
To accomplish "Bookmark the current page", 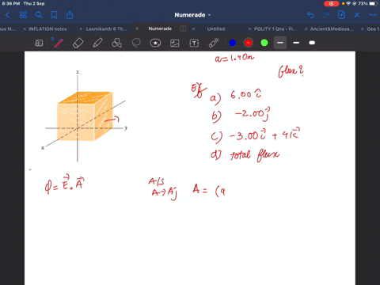I will tap(54, 15).
